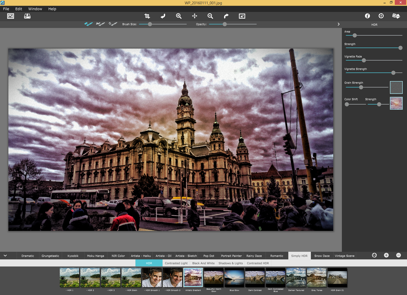407x295 pixels.
Task: Select the Shadows & Lights preset group
Action: (231, 263)
